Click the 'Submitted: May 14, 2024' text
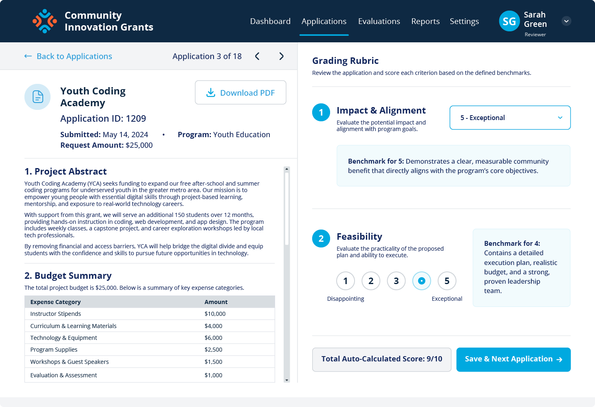Screen dimensions: 595x407 (104, 134)
